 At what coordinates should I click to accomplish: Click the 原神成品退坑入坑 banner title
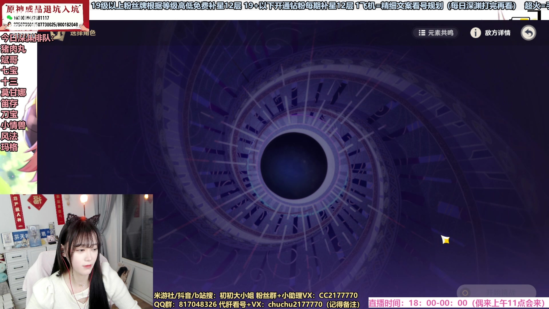pos(43,9)
